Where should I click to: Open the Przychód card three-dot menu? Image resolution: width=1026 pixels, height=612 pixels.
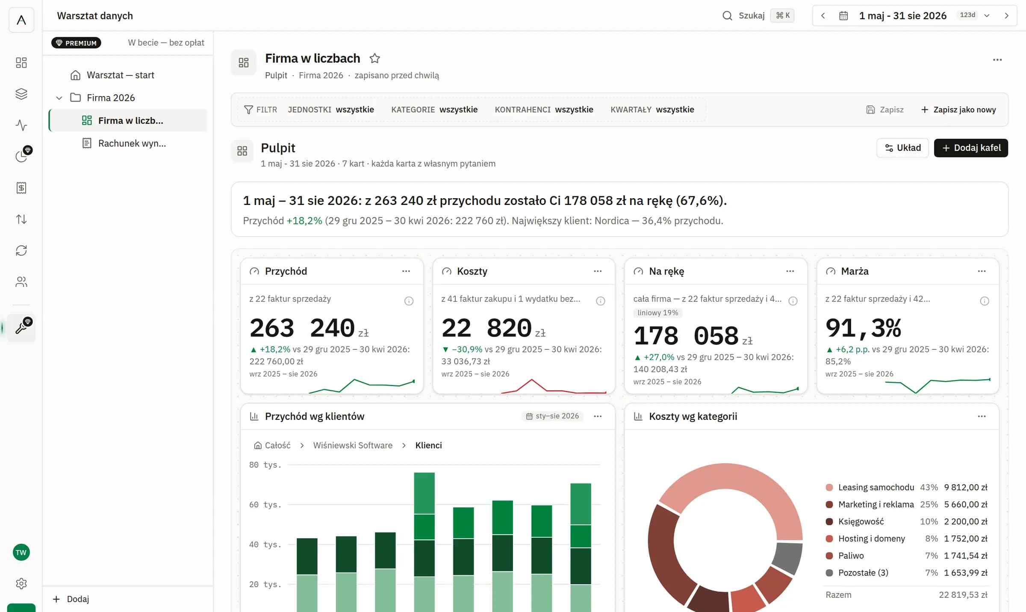pyautogui.click(x=406, y=271)
